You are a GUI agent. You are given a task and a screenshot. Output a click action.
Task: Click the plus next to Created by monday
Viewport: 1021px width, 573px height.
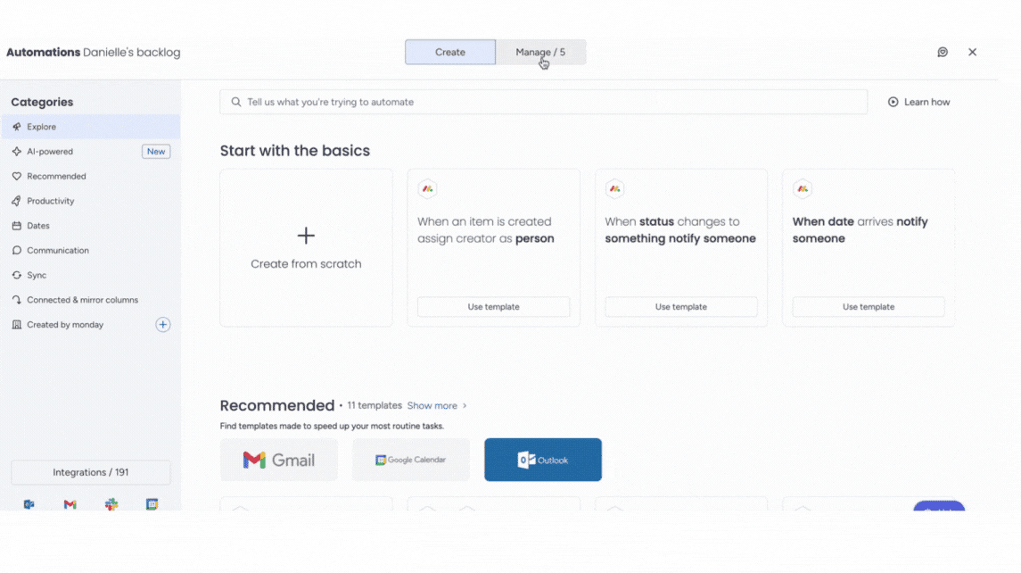[x=163, y=325]
